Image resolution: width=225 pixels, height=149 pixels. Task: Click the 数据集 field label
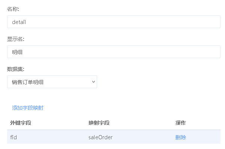point(16,69)
